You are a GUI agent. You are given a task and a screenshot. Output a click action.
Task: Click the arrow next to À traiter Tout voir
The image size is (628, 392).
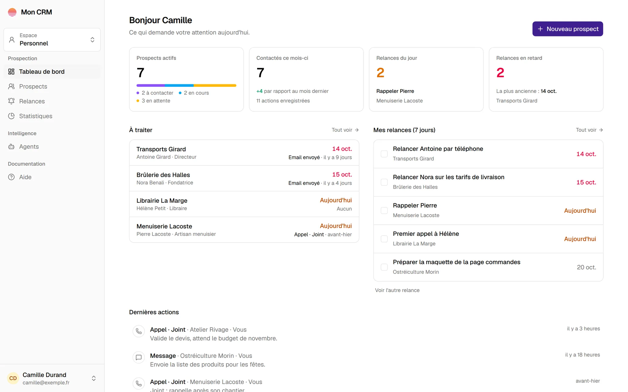tap(357, 130)
